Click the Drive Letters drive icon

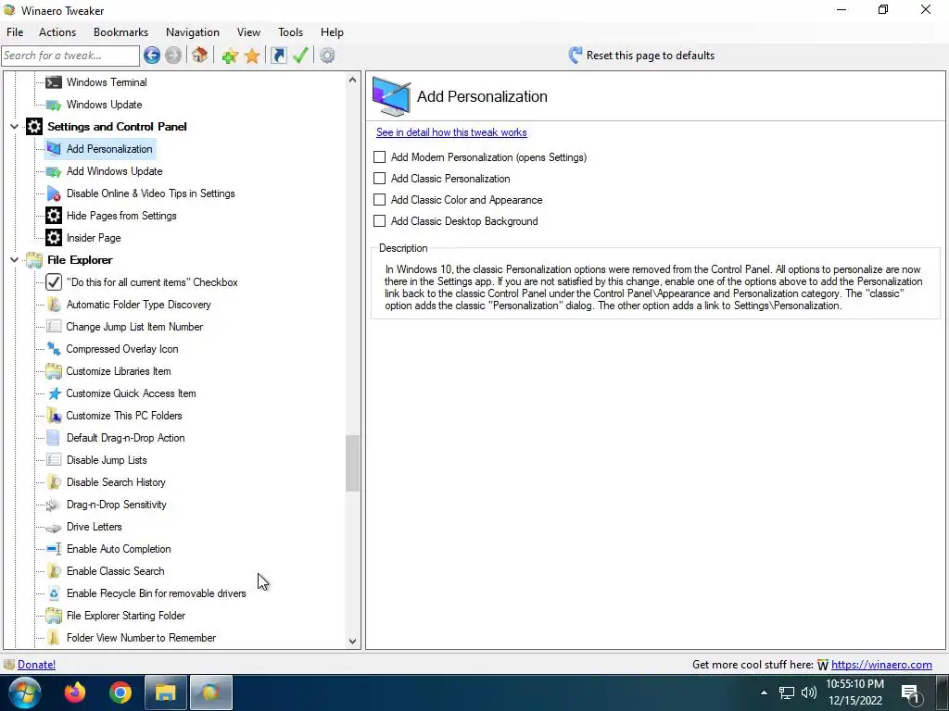pyautogui.click(x=54, y=527)
